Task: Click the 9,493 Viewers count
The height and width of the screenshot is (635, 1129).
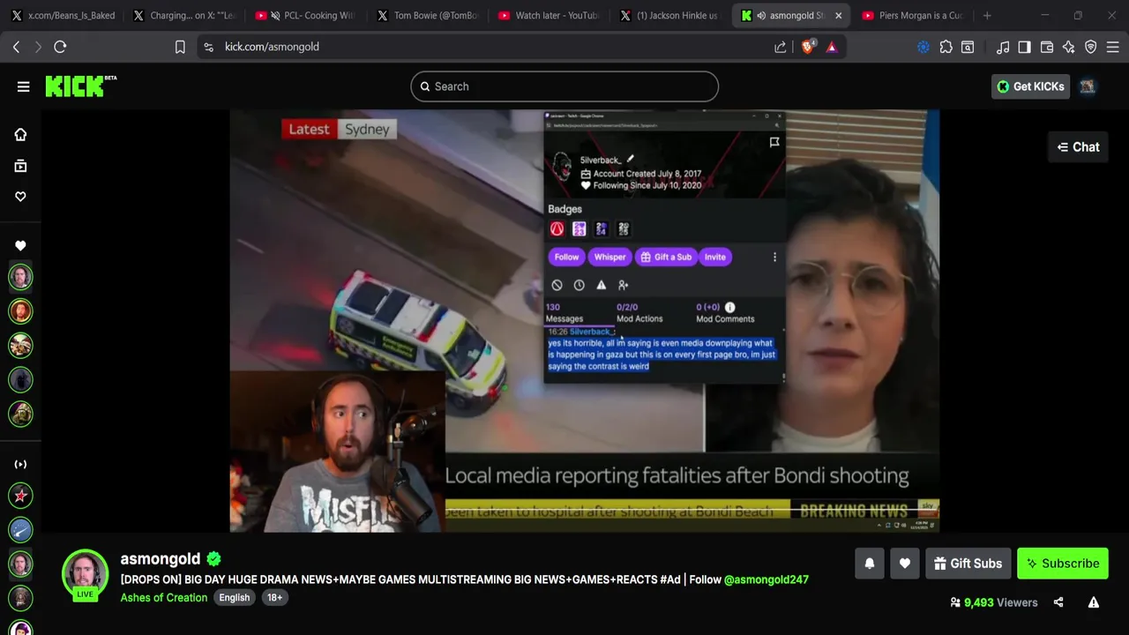Action: click(x=994, y=602)
